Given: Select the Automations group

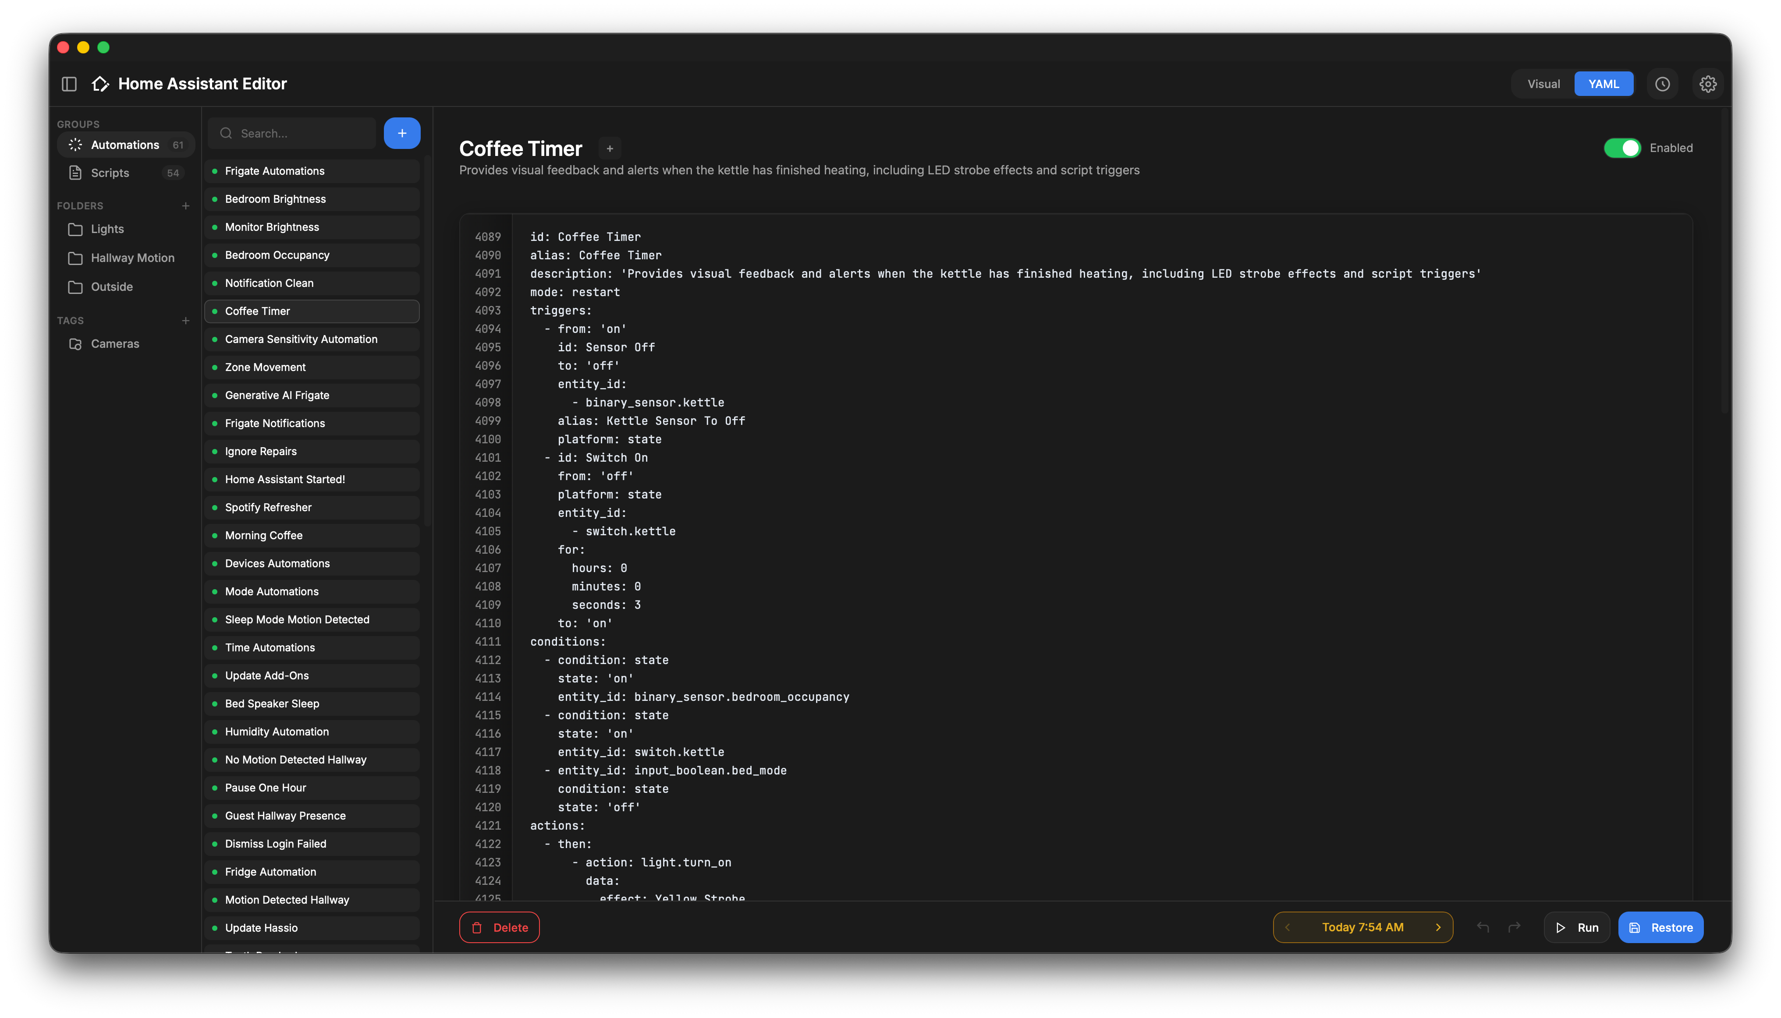Looking at the screenshot, I should pyautogui.click(x=125, y=145).
